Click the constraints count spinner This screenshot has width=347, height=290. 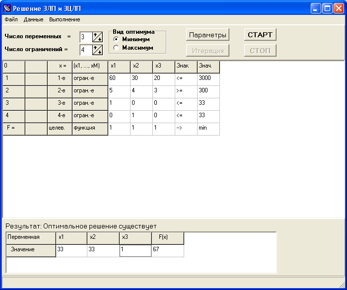tap(97, 50)
